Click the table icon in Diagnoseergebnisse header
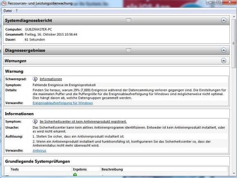Screen dimensions: 237x178 128,50
